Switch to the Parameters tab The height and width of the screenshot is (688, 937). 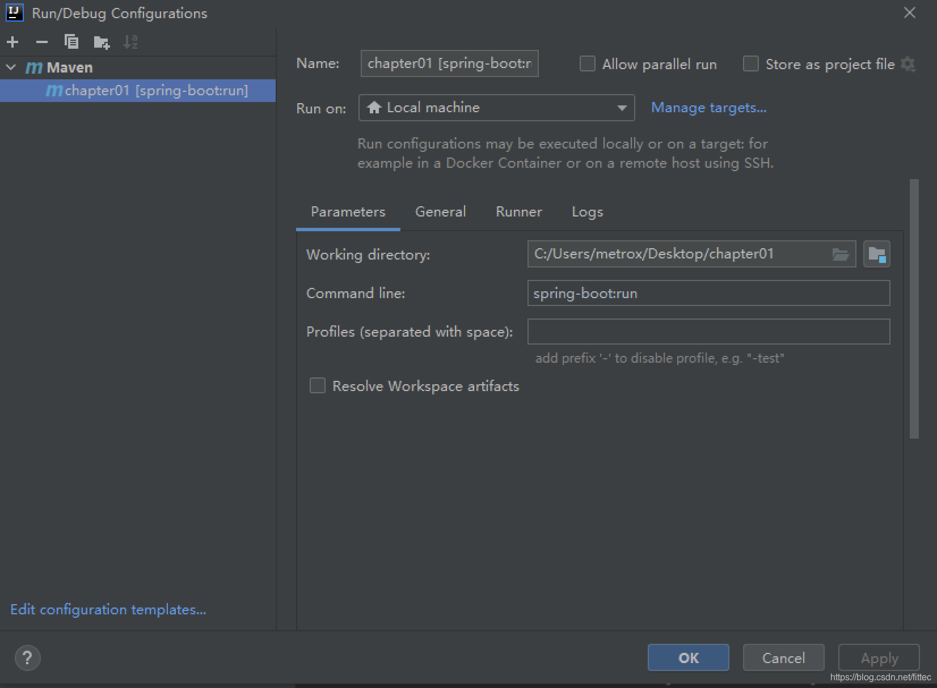[x=348, y=212]
